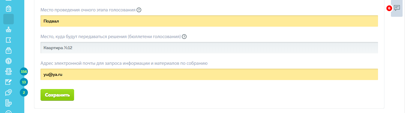Click the red 6 notification badge

(389, 8)
